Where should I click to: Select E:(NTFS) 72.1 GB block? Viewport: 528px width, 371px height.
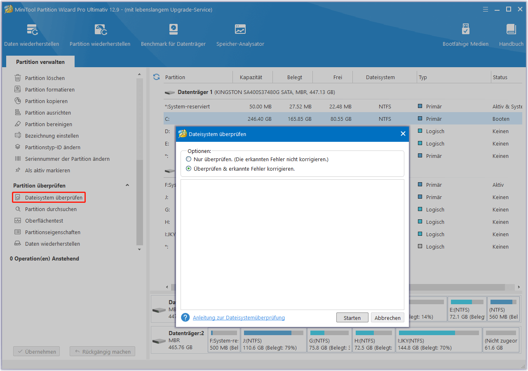pyautogui.click(x=467, y=309)
